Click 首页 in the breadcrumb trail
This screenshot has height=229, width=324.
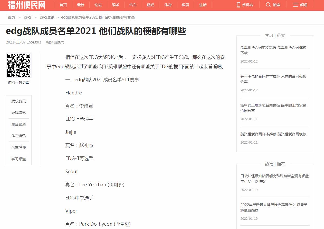11,17
